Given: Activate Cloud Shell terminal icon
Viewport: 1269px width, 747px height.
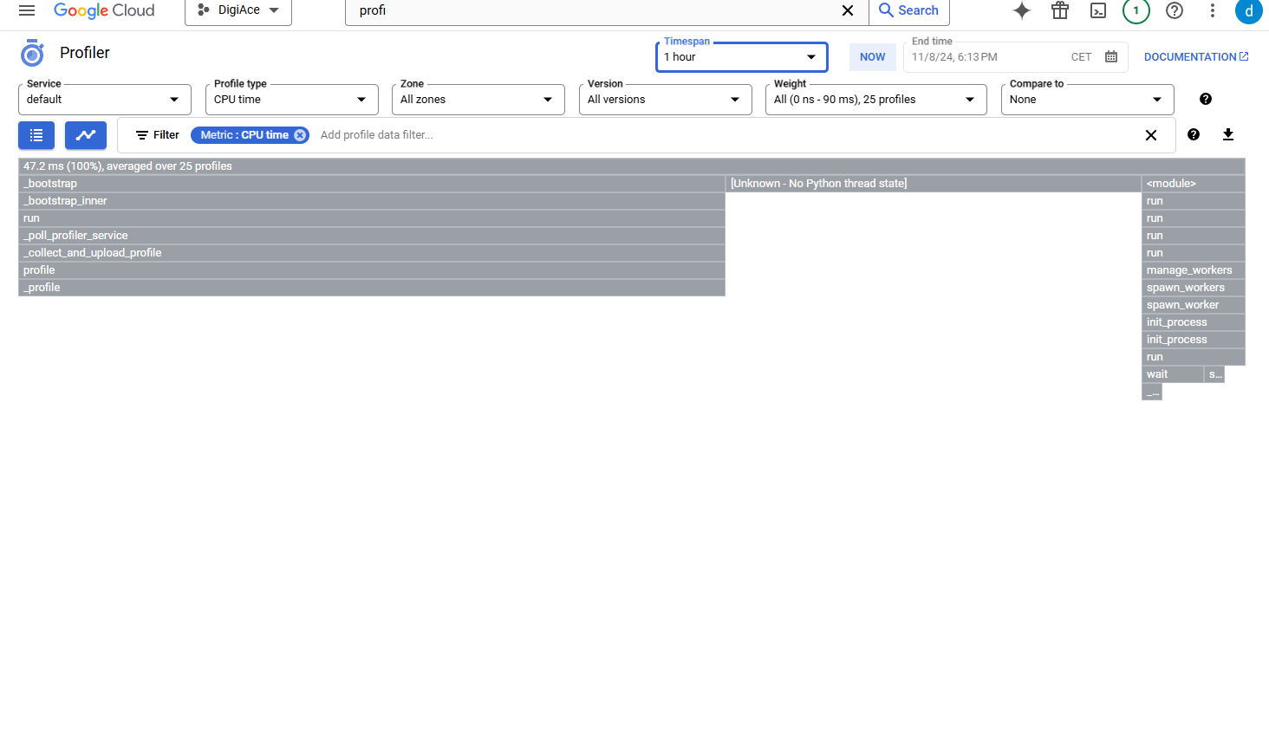Looking at the screenshot, I should coord(1098,10).
